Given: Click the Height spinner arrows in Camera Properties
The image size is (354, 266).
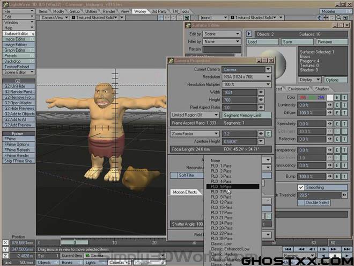Looking at the screenshot, I should pos(261,100).
